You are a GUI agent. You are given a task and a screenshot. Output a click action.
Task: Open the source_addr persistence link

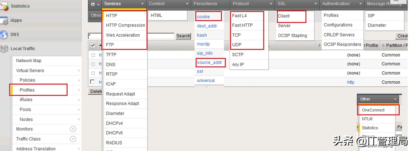[209, 62]
